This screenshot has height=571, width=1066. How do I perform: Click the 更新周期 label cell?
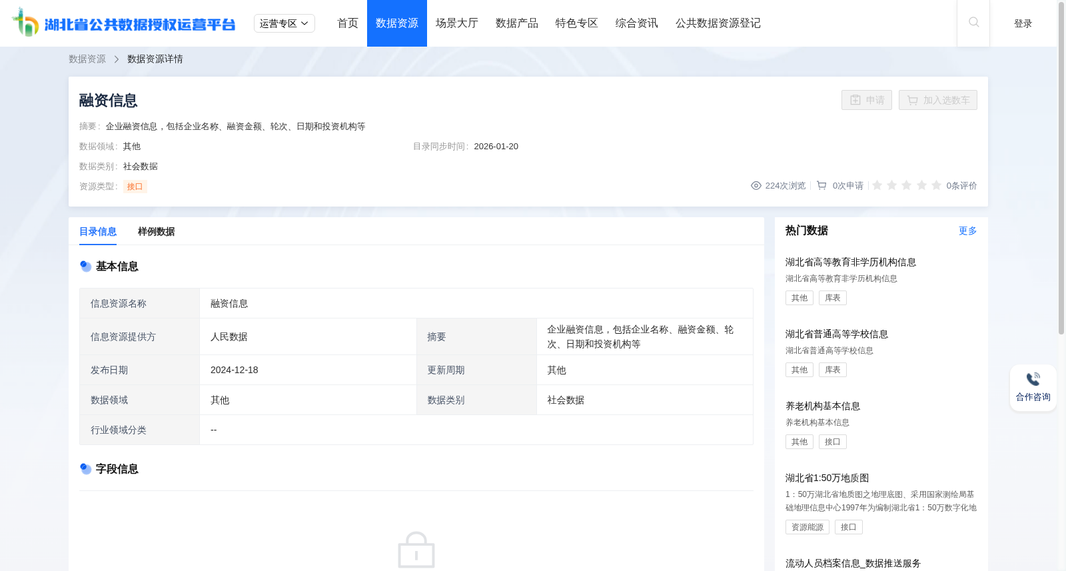point(477,370)
